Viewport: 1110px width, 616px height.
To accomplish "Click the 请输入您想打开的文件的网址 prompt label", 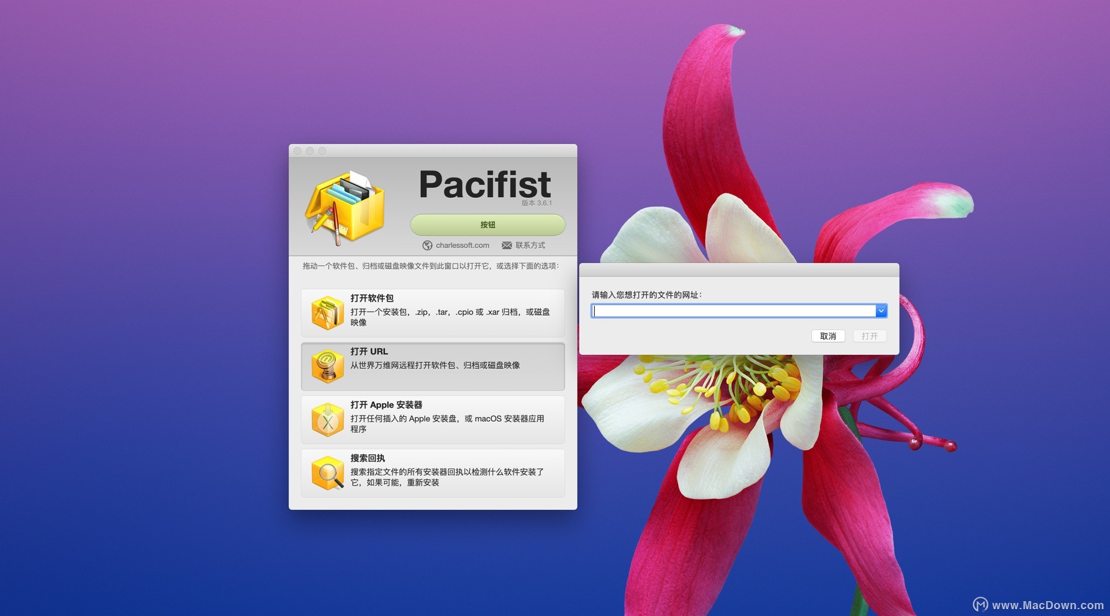I will [646, 295].
